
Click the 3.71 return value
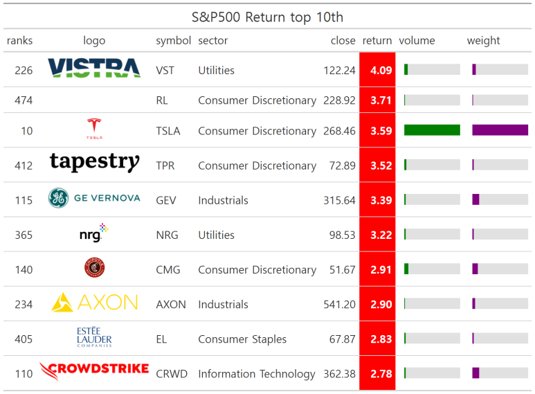(x=381, y=100)
